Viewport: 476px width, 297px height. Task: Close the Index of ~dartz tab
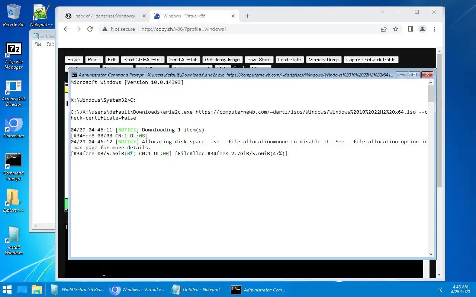point(144,16)
